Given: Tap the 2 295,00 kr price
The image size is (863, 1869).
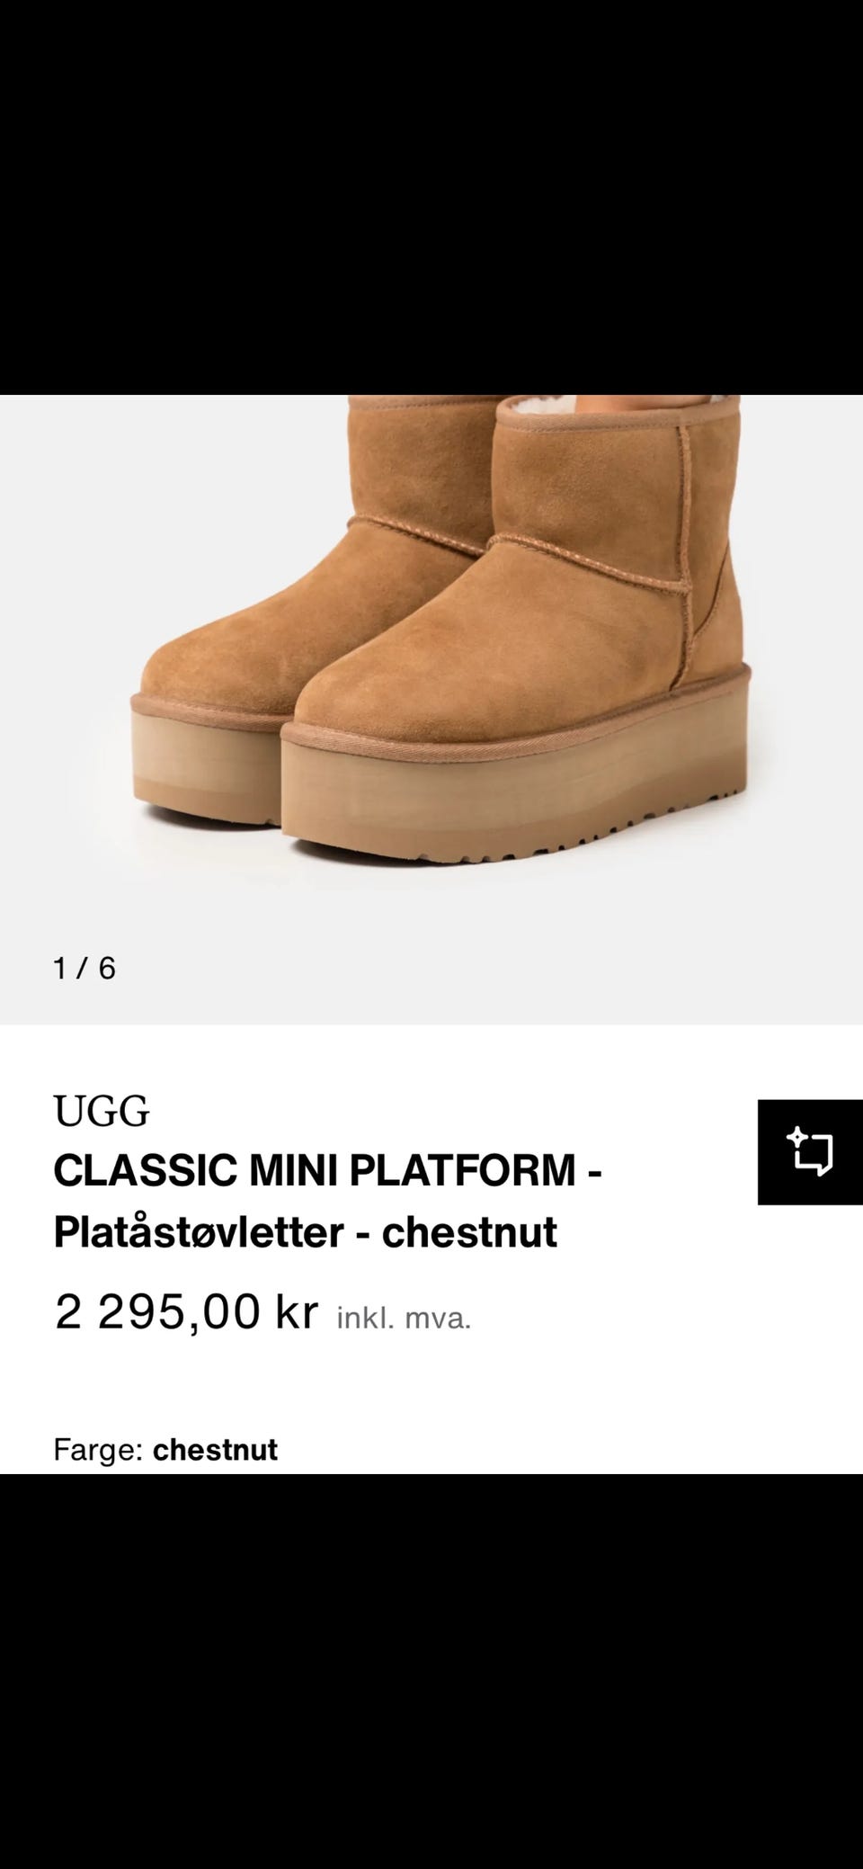Looking at the screenshot, I should [x=187, y=1310].
